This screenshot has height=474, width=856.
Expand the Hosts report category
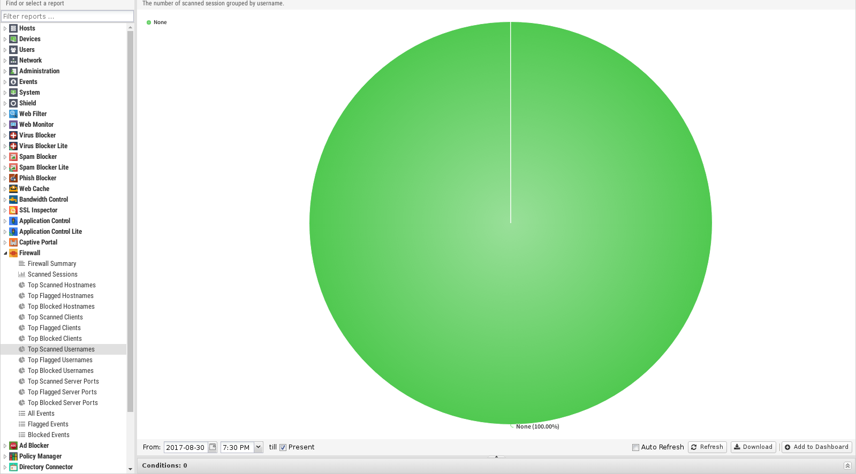coord(5,28)
